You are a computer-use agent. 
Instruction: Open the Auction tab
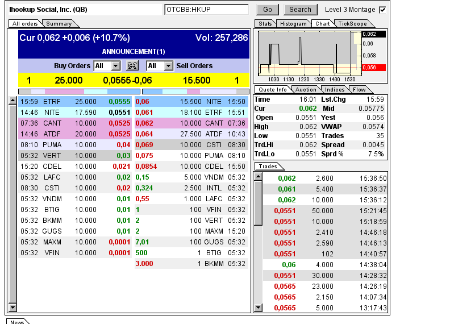point(306,90)
